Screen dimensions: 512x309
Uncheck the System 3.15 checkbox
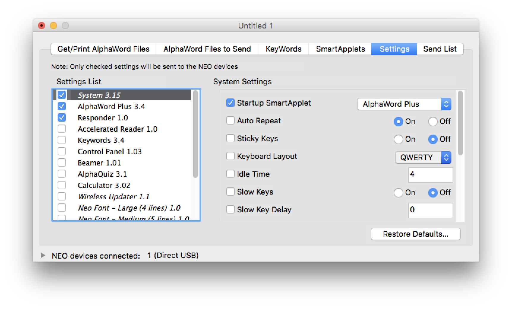62,95
